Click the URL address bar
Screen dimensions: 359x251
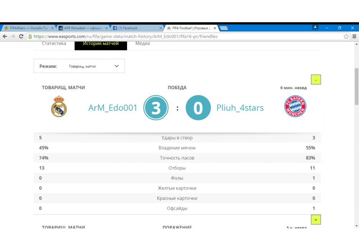pyautogui.click(x=179, y=36)
